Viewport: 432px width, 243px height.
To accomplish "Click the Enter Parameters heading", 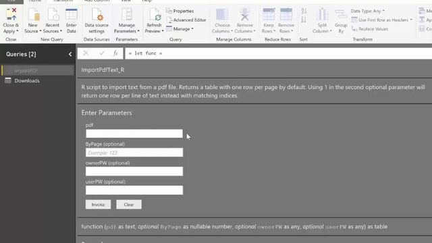I will click(x=107, y=113).
